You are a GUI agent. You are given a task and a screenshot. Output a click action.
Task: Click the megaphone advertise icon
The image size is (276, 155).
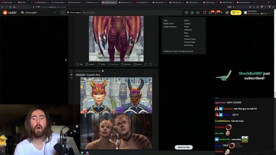[x=227, y=12]
